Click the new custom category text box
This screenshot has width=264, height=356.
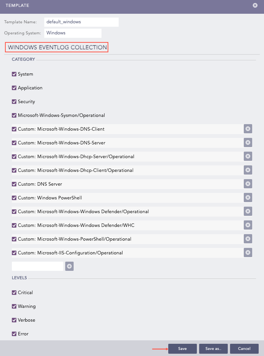(37, 267)
